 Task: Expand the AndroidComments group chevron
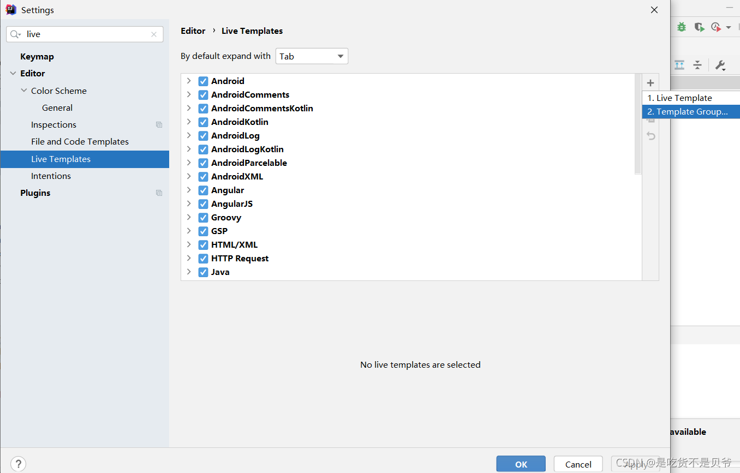pyautogui.click(x=189, y=94)
